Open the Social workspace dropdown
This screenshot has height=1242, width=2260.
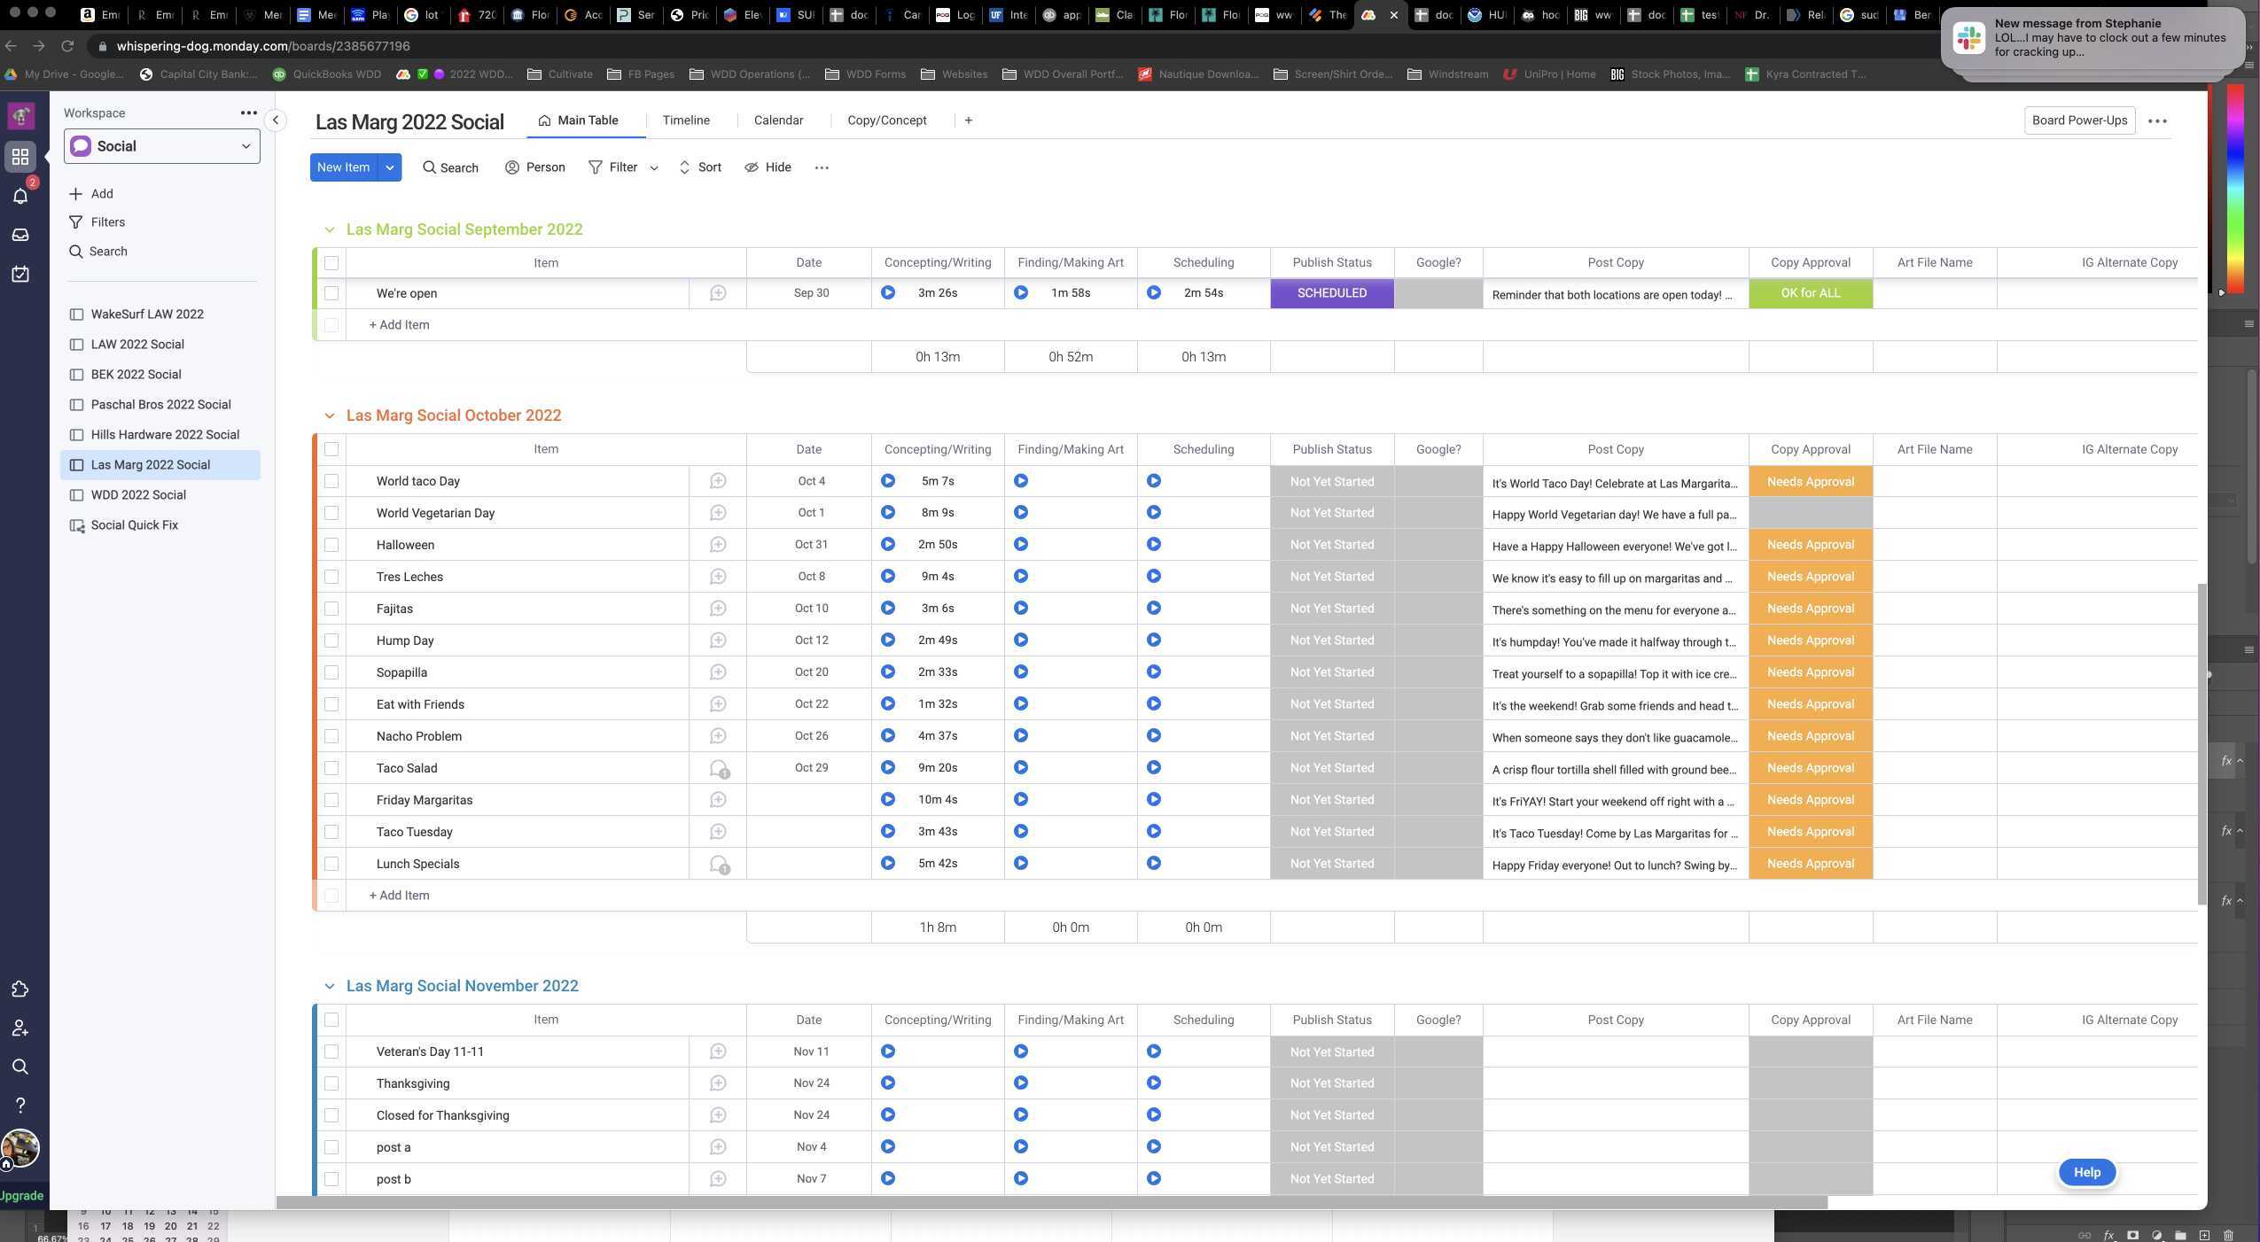(x=161, y=146)
